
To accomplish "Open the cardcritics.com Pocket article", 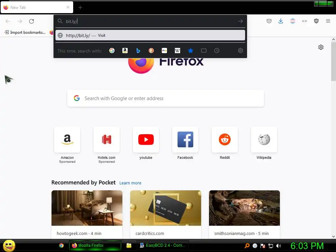I will click(x=166, y=214).
